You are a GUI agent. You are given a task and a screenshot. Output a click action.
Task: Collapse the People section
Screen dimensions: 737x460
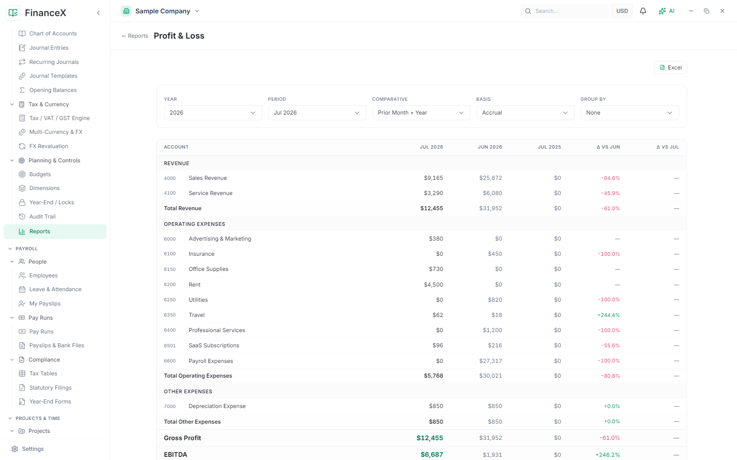(12, 262)
